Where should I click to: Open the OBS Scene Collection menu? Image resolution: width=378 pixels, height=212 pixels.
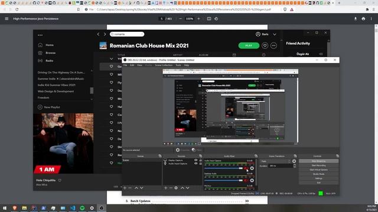(x=164, y=65)
